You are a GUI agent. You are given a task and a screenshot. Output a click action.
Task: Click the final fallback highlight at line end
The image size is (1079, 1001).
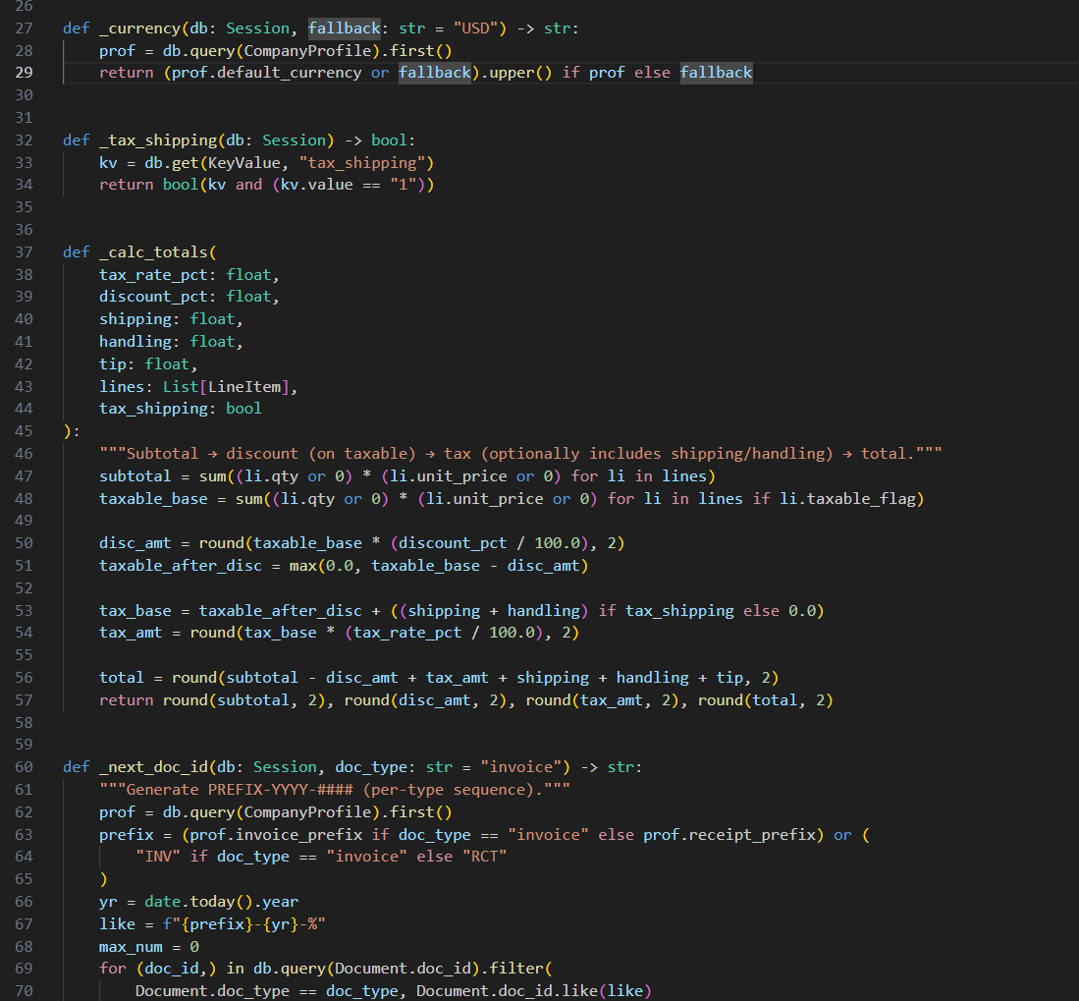[716, 72]
